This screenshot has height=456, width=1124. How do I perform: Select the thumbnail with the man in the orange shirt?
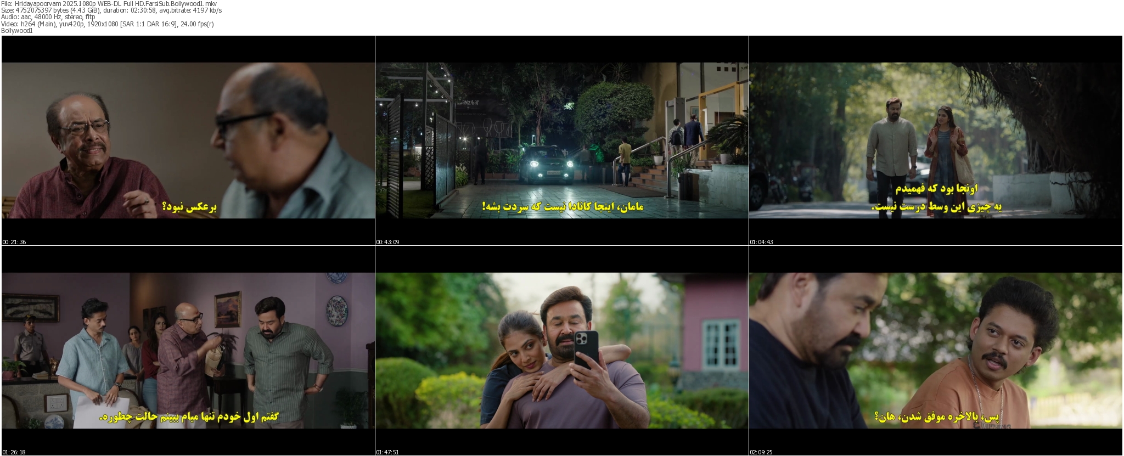(x=935, y=351)
